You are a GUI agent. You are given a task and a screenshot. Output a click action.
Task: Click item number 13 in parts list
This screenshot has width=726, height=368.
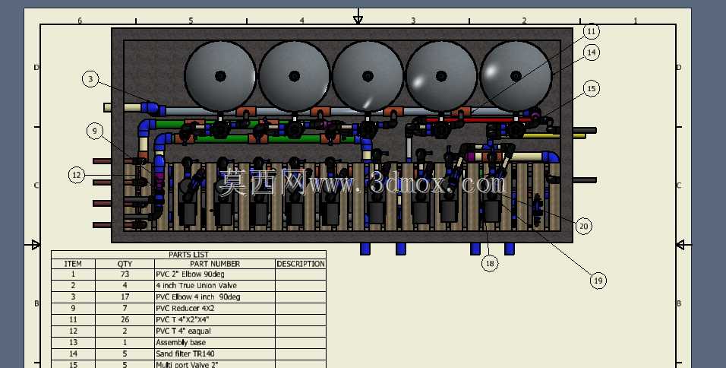[73, 342]
